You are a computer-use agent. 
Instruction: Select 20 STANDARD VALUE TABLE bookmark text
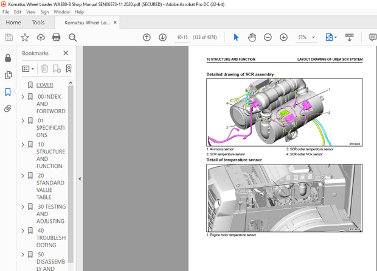coord(50,186)
